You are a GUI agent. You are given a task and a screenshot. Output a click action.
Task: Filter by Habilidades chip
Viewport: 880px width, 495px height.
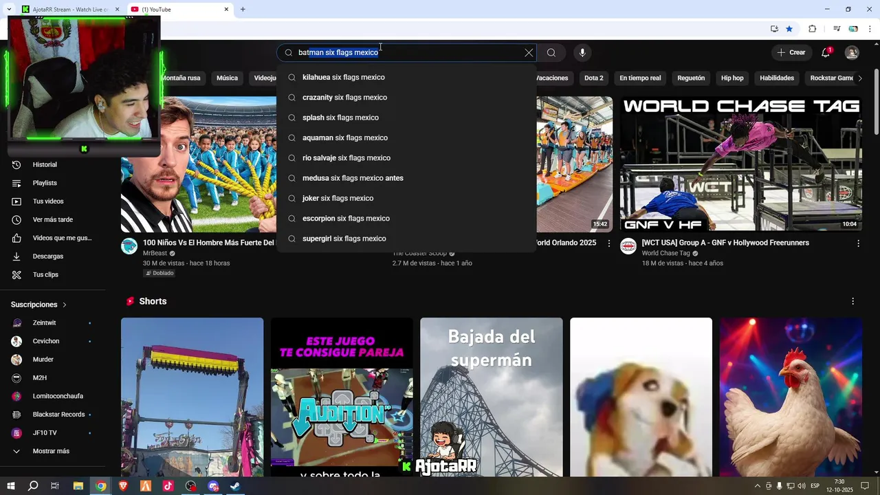pos(777,78)
